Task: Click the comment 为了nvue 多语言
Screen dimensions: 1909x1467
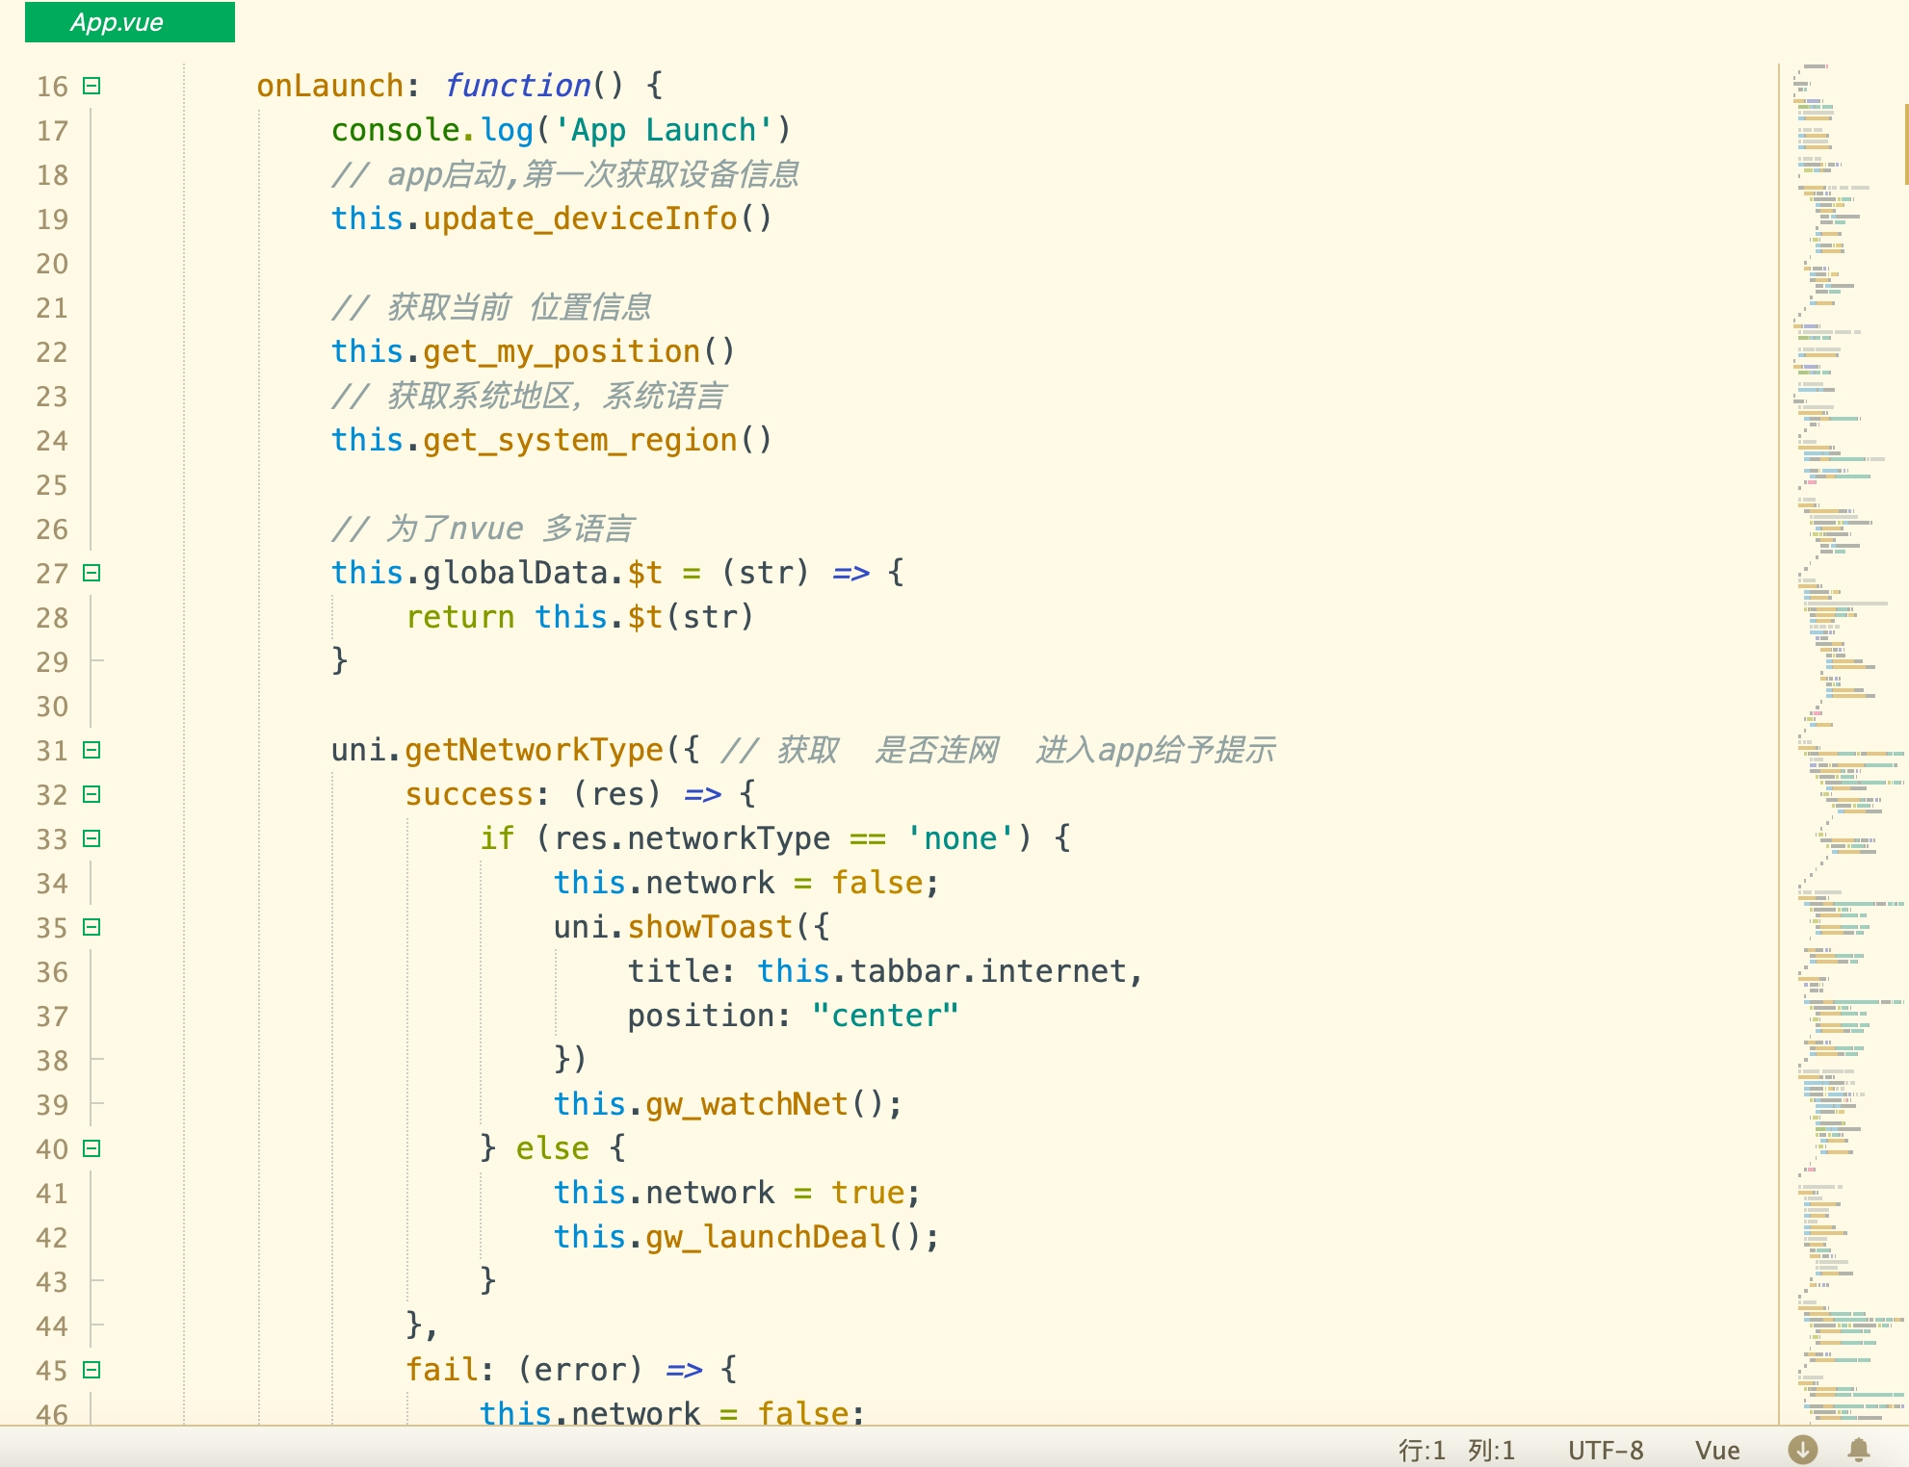Action: click(483, 528)
